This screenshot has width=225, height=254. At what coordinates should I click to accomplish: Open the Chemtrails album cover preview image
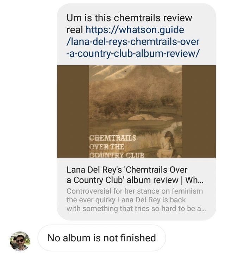coord(136,111)
